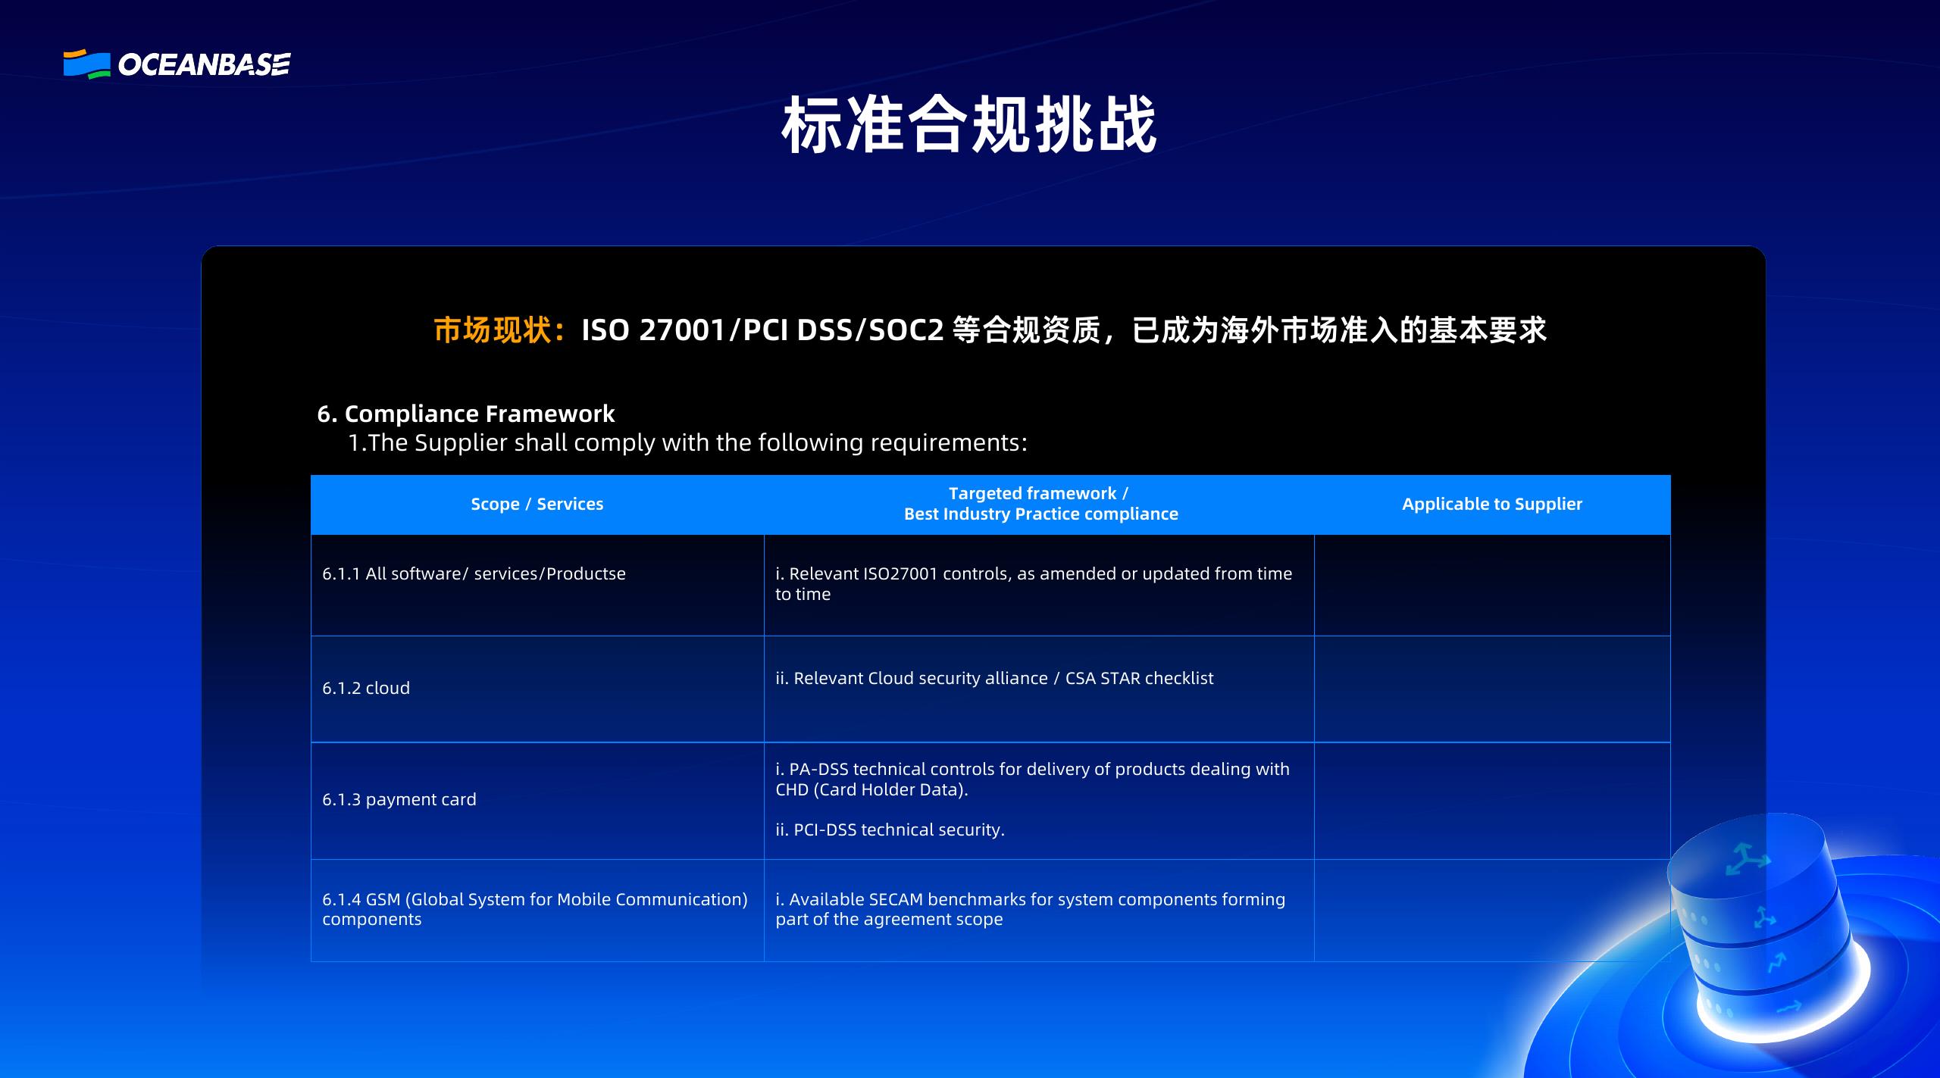The height and width of the screenshot is (1078, 1940).
Task: Select the Scope / Services column header
Action: [537, 504]
